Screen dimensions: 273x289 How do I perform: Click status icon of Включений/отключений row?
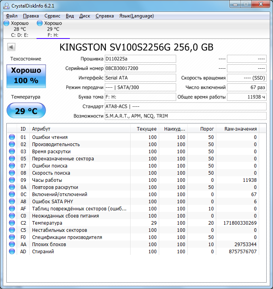pos(12,195)
